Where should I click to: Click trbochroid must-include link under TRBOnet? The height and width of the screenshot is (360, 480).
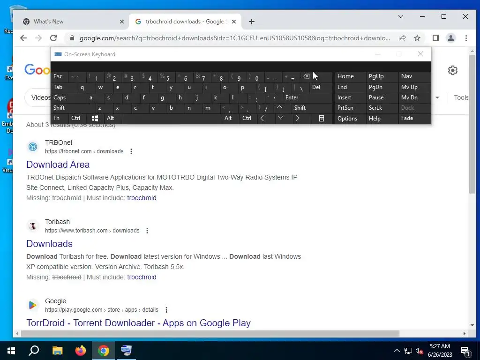click(x=142, y=198)
